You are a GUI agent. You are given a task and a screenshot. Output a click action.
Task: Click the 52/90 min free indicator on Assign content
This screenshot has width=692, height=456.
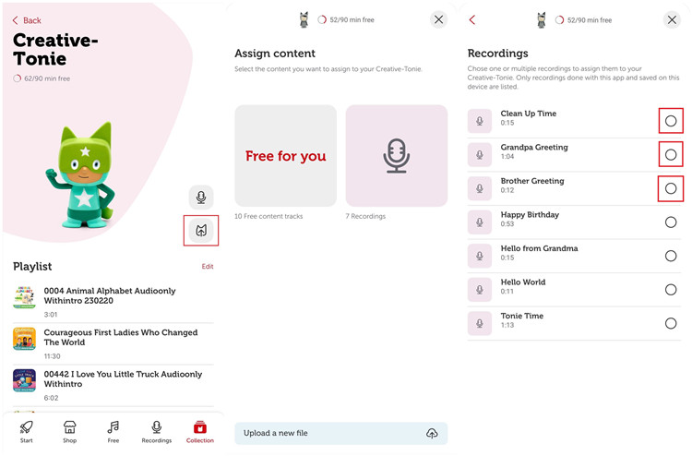[346, 20]
